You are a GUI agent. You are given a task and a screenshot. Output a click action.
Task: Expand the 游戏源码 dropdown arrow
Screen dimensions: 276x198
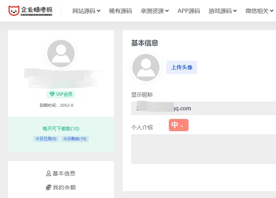[x=235, y=11]
